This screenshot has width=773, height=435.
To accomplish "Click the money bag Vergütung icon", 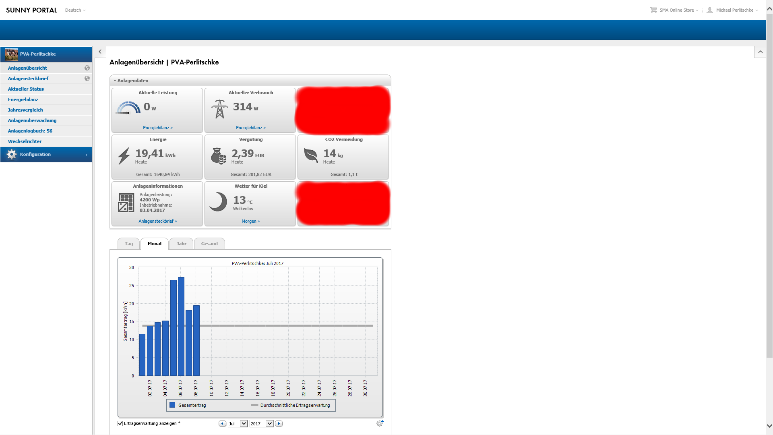I will point(218,156).
